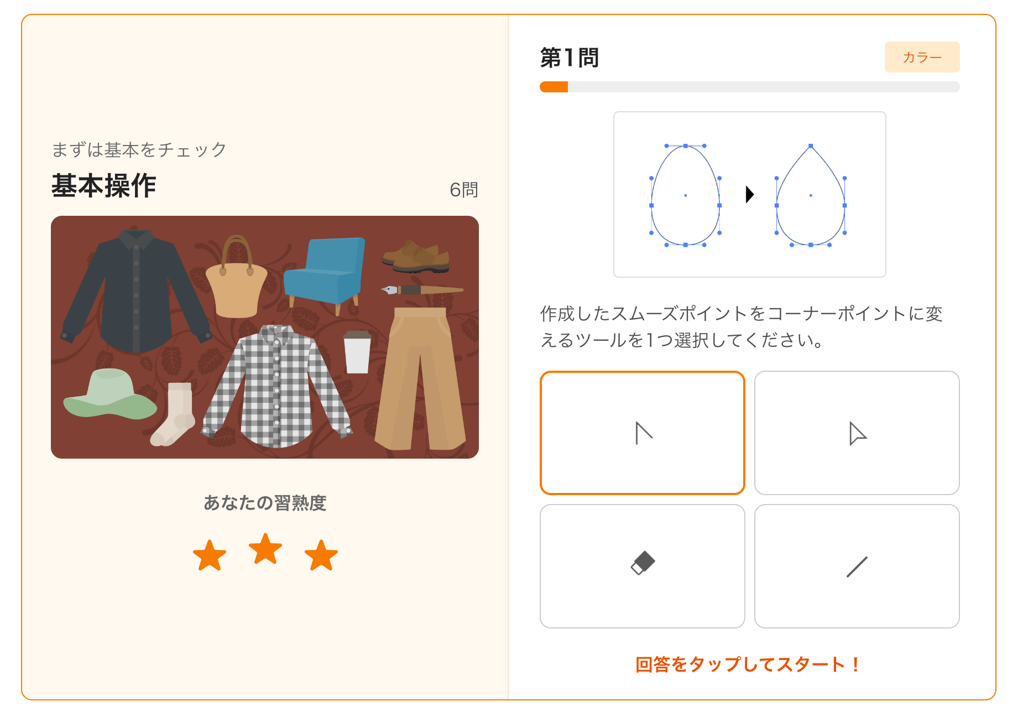Click the third orange proficiency star
The image size is (1023, 717).
[x=321, y=555]
